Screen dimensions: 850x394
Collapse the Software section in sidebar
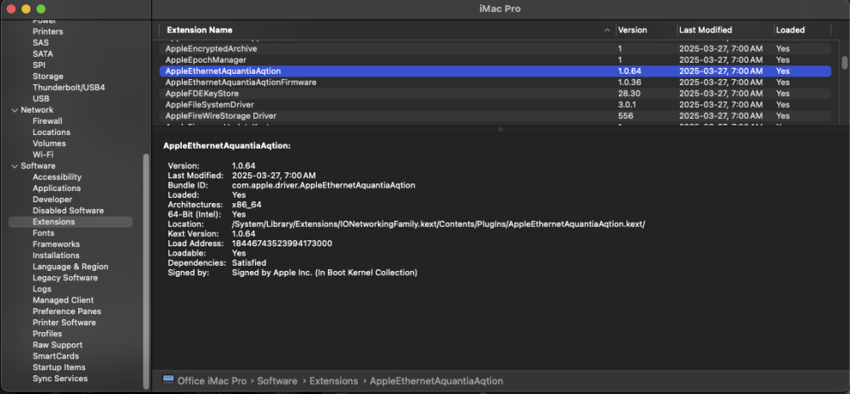point(14,166)
